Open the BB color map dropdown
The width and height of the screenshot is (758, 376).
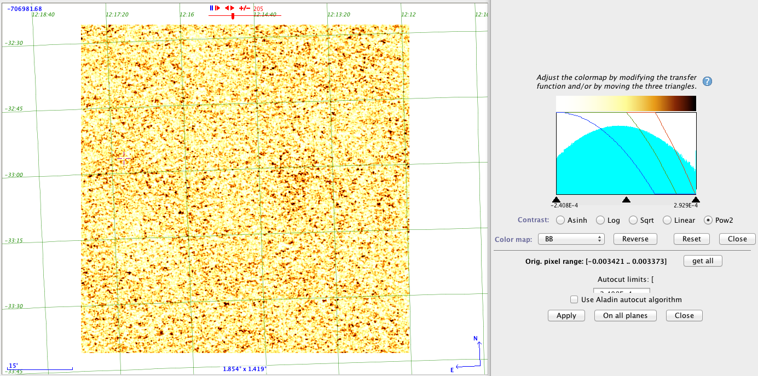click(x=571, y=239)
